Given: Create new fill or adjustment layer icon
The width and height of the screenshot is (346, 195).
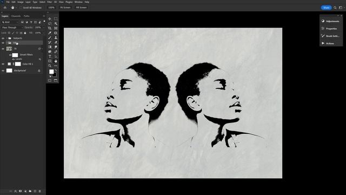Looking at the screenshot, I should click(x=25, y=191).
